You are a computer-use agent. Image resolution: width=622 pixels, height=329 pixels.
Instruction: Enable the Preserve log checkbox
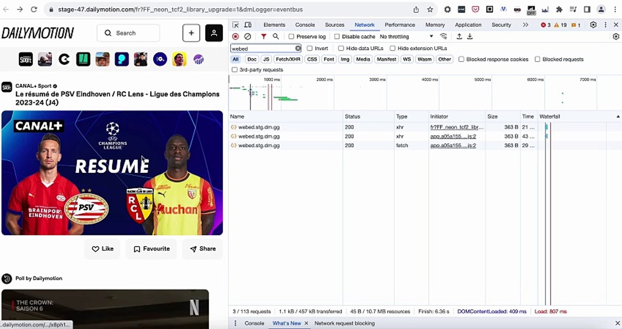(291, 37)
